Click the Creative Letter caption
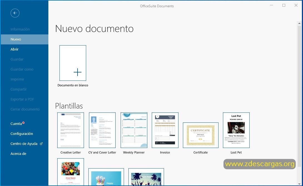The image size is (303, 186). [x=71, y=152]
